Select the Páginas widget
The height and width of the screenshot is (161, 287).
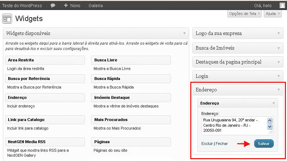coord(131,142)
